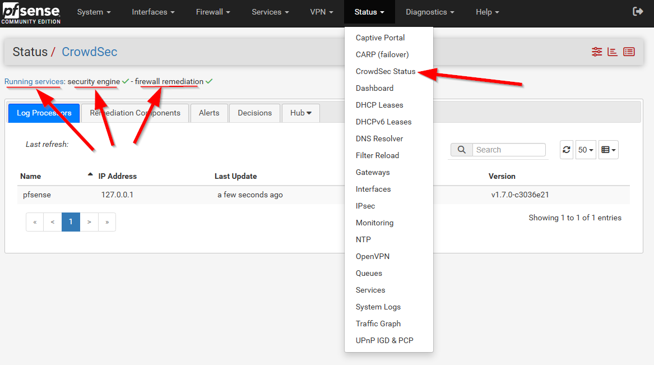Switch to the Alerts tab
The image size is (654, 365).
tap(209, 113)
